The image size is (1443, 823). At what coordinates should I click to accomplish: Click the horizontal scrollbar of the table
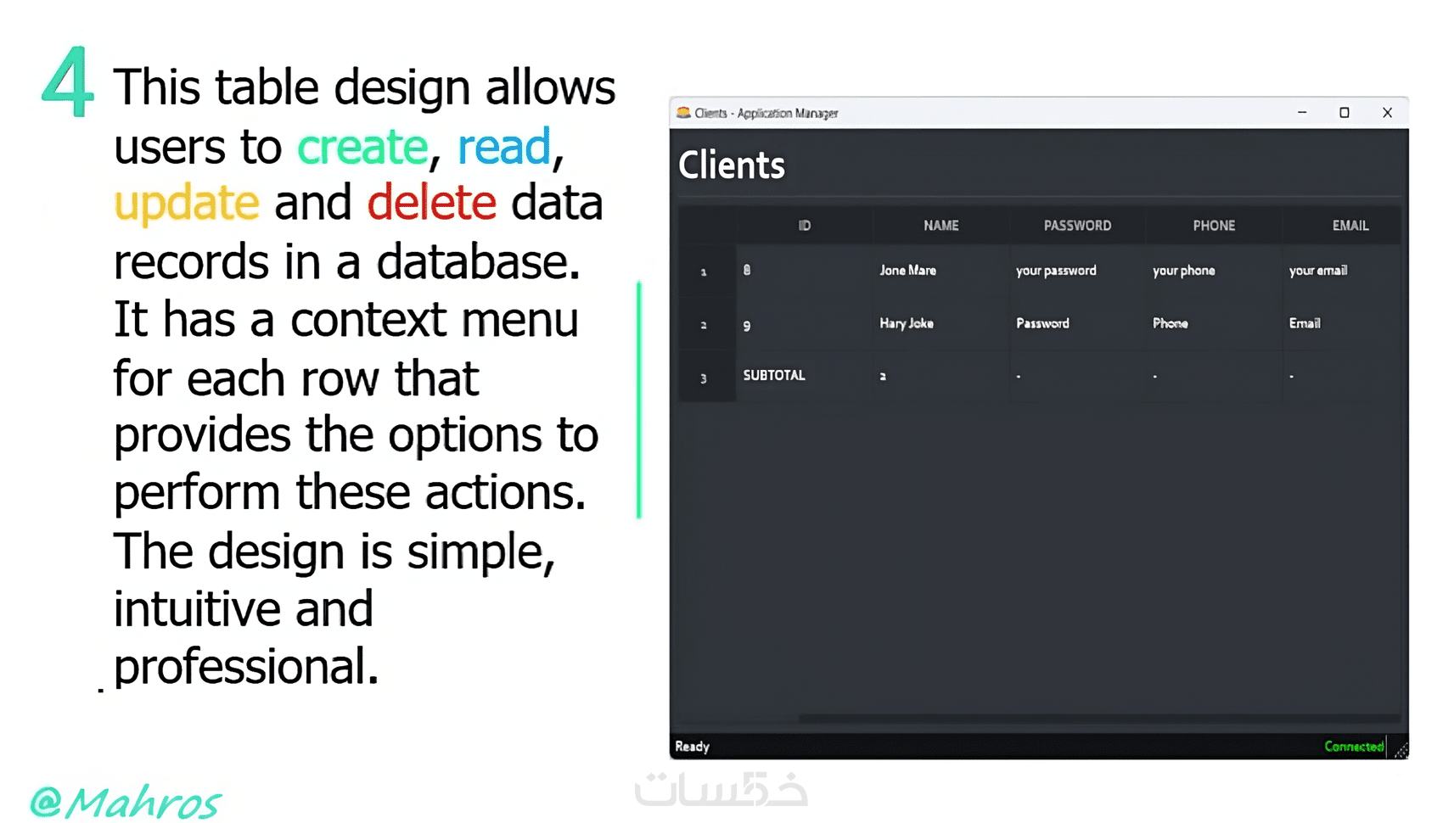pyautogui.click(x=1098, y=719)
